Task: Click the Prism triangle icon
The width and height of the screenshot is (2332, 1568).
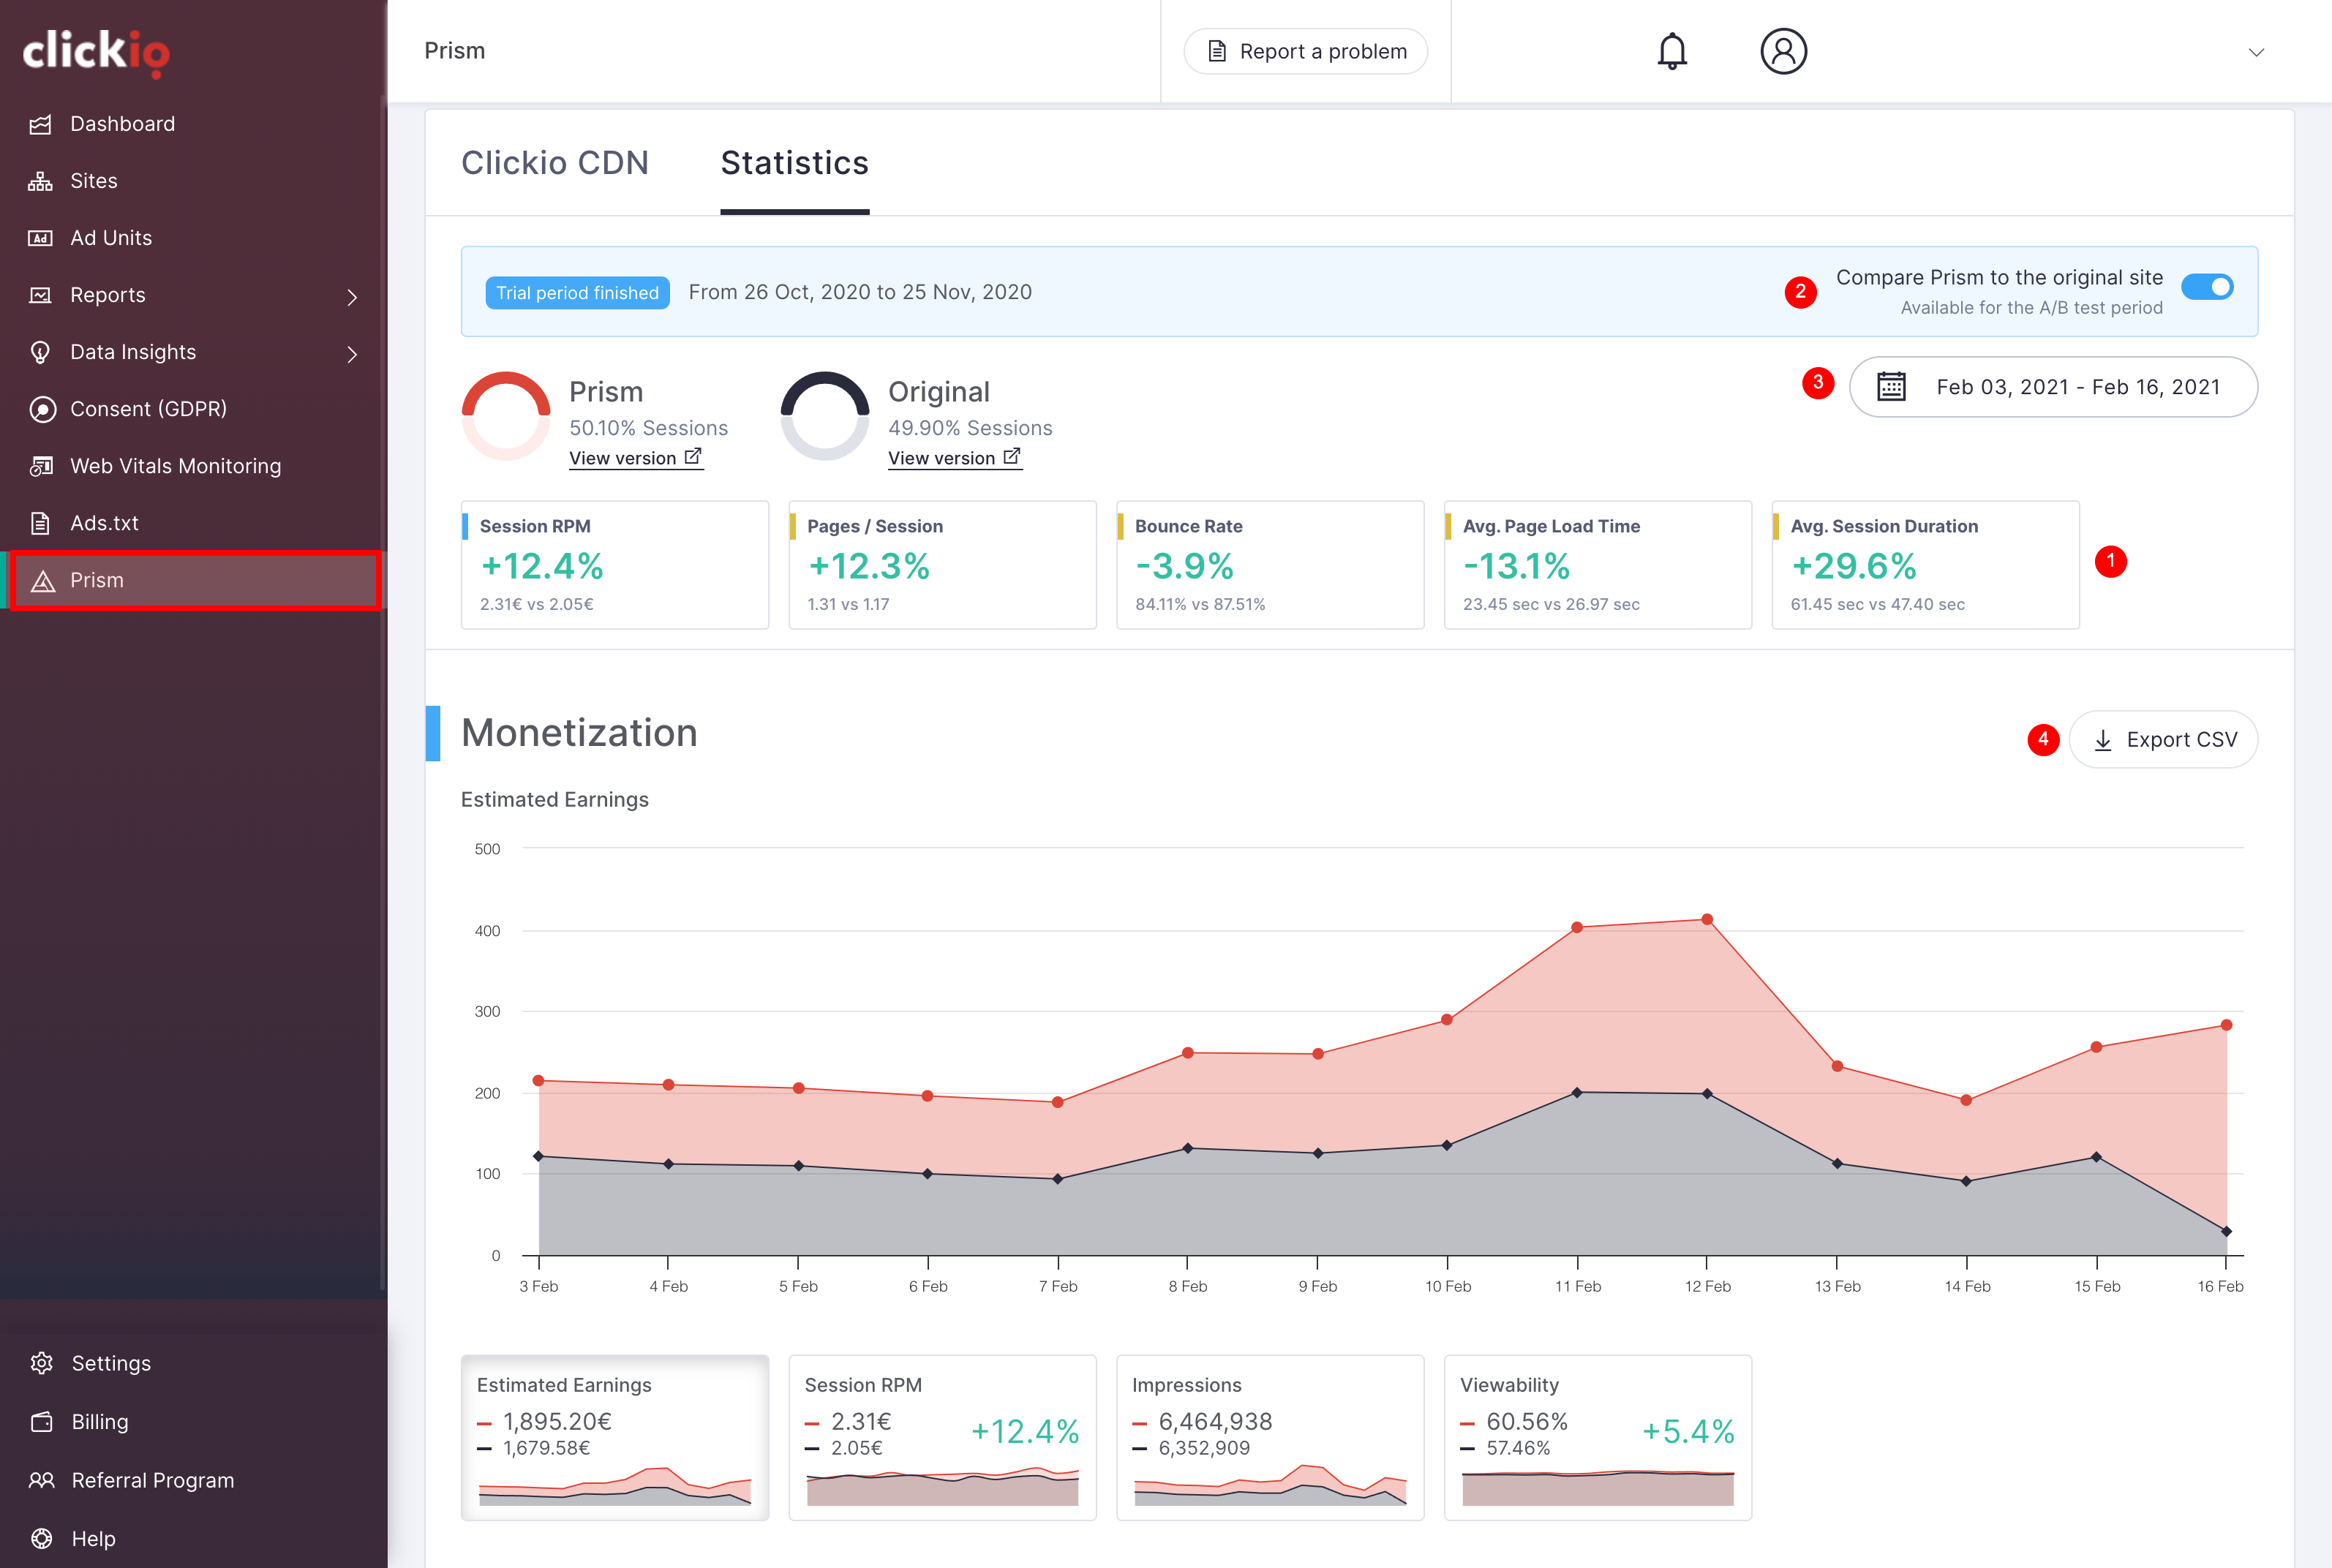Action: pyautogui.click(x=42, y=581)
